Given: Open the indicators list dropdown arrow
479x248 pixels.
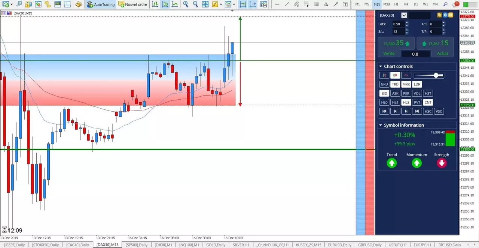Looking at the screenshot, I should pyautogui.click(x=221, y=4).
